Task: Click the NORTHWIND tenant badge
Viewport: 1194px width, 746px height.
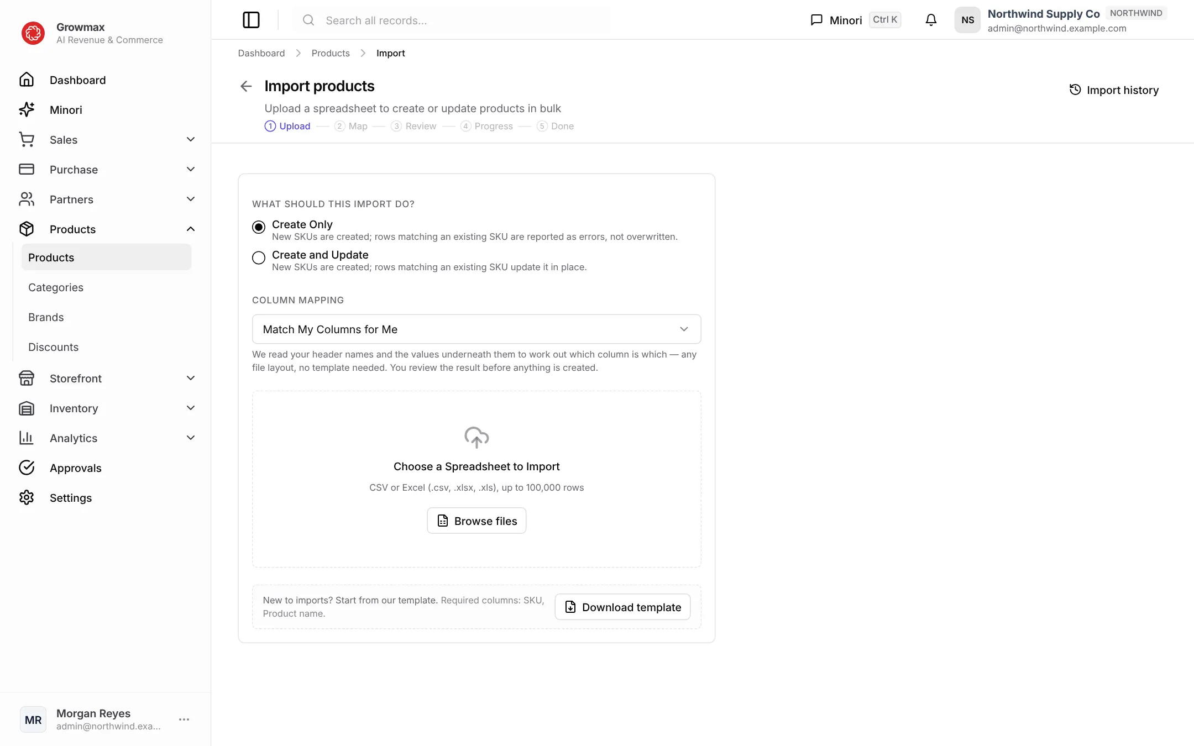Action: pos(1136,13)
